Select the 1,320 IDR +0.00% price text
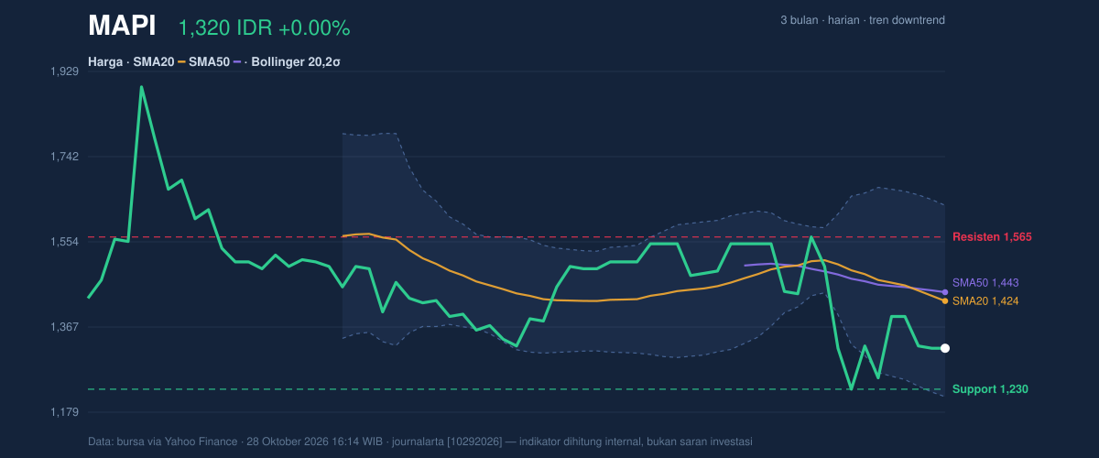The height and width of the screenshot is (458, 1099). click(x=264, y=28)
